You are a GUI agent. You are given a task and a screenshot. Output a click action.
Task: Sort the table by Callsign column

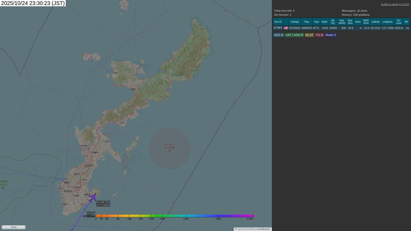pos(295,22)
